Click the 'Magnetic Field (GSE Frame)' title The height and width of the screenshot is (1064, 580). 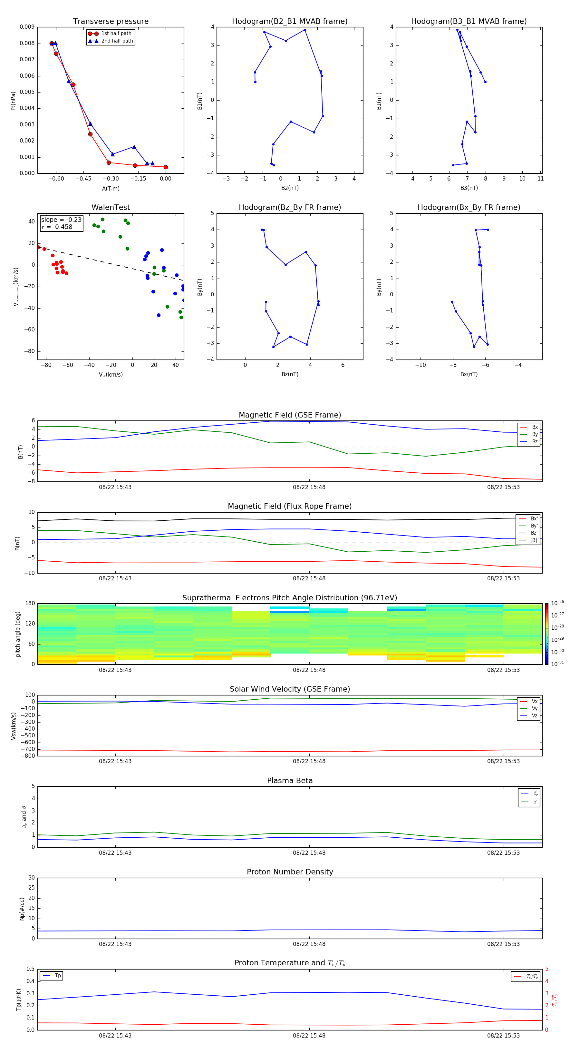(290, 415)
